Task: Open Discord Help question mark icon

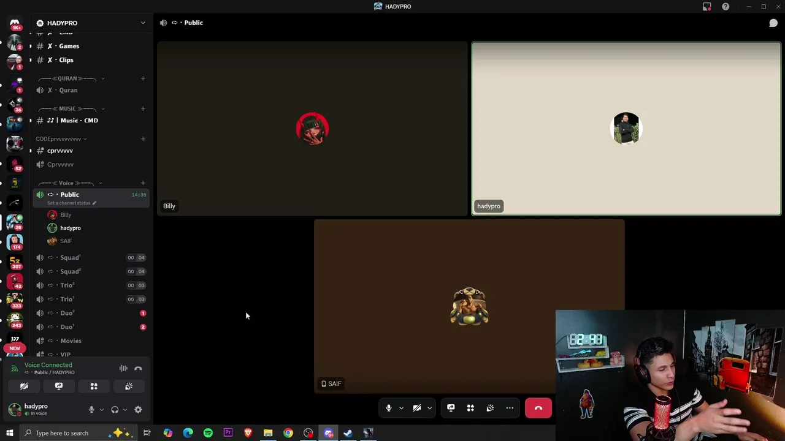Action: (726, 7)
